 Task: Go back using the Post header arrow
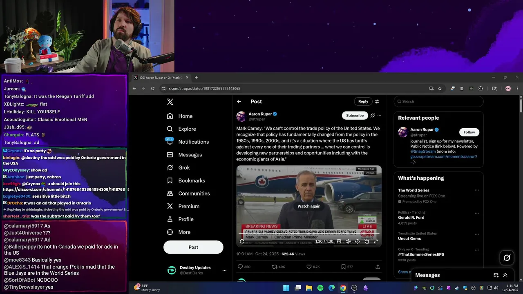pyautogui.click(x=239, y=102)
